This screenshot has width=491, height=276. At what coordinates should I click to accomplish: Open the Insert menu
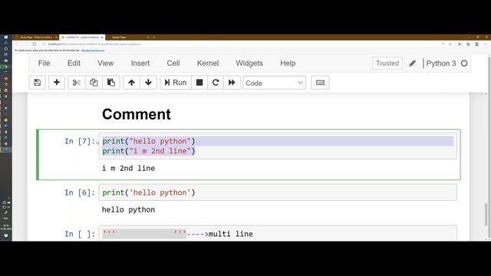[140, 63]
